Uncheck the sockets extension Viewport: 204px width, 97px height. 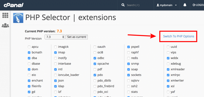coord(129,75)
